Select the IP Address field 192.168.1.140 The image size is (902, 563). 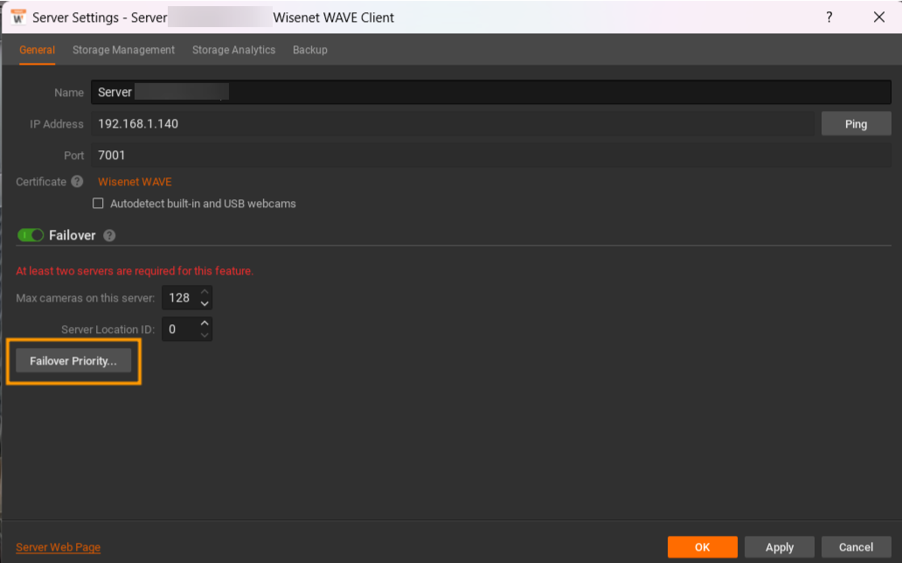(x=452, y=124)
